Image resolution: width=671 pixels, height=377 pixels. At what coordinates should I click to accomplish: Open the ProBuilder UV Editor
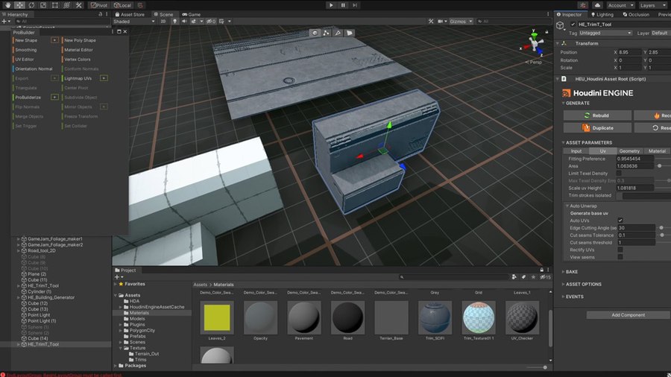pyautogui.click(x=25, y=60)
